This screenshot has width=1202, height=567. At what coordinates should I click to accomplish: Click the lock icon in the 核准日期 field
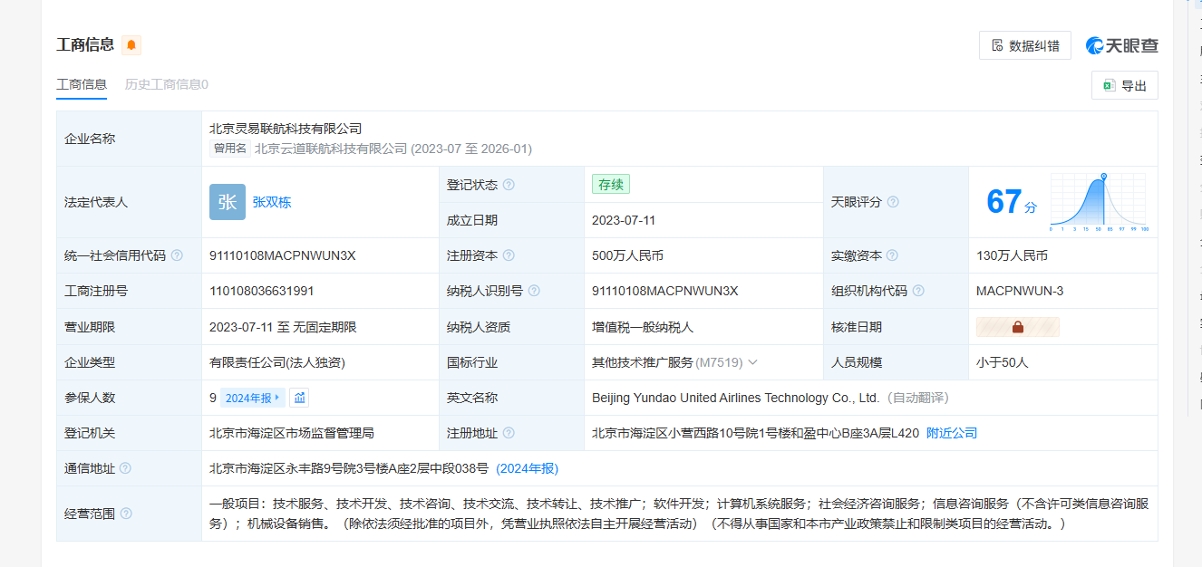pos(1017,327)
